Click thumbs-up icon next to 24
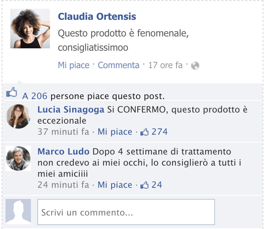The height and width of the screenshot is (229, 265). coord(144,185)
